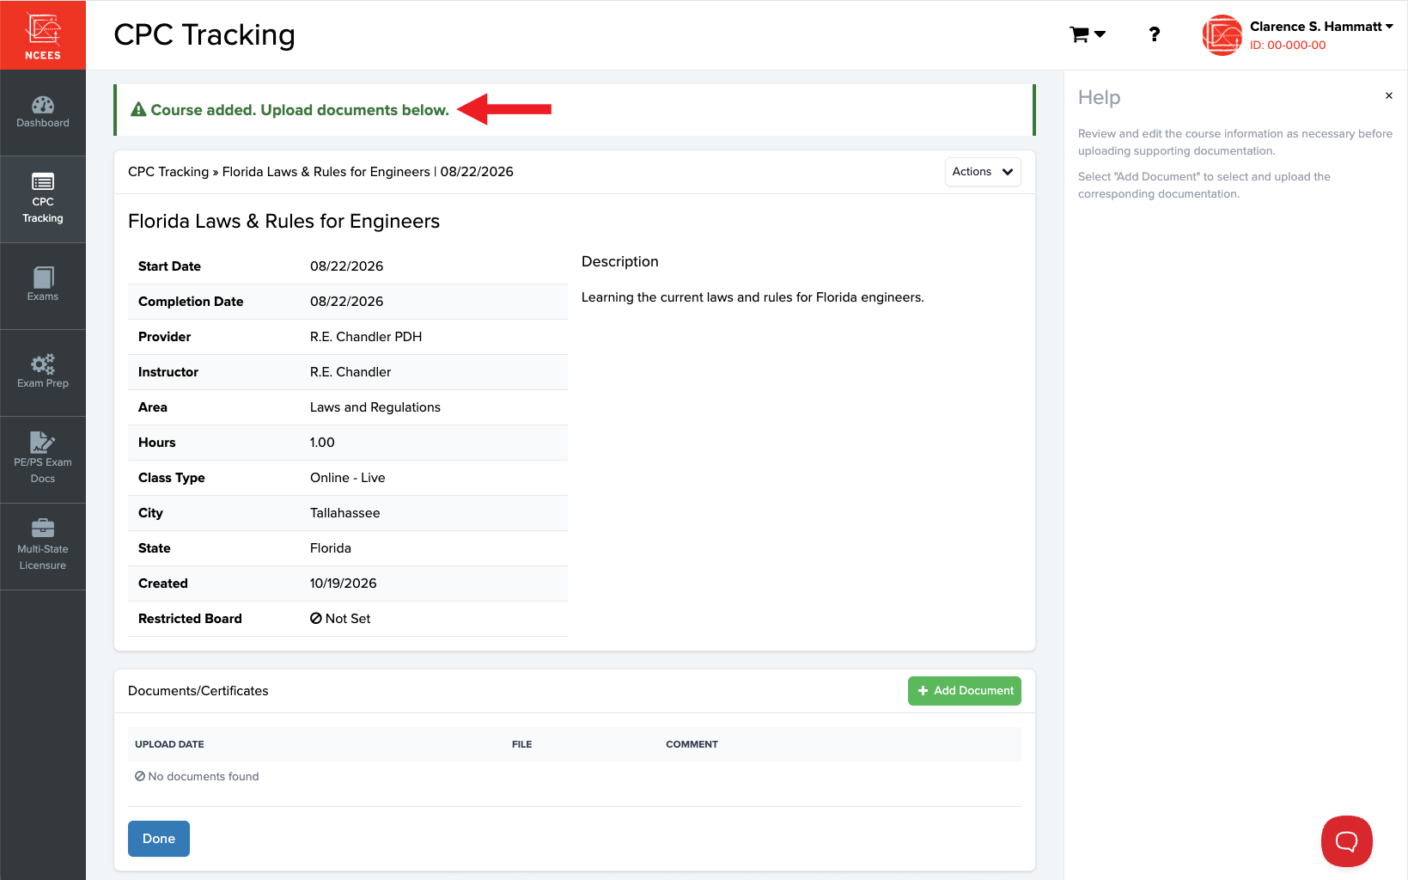Click the state value Florida
This screenshot has height=880, width=1408.
click(x=331, y=548)
